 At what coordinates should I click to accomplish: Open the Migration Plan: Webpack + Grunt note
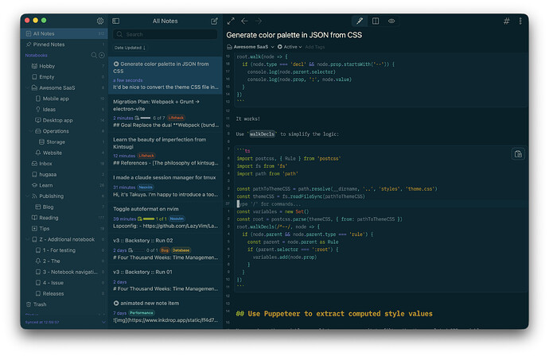[165, 114]
